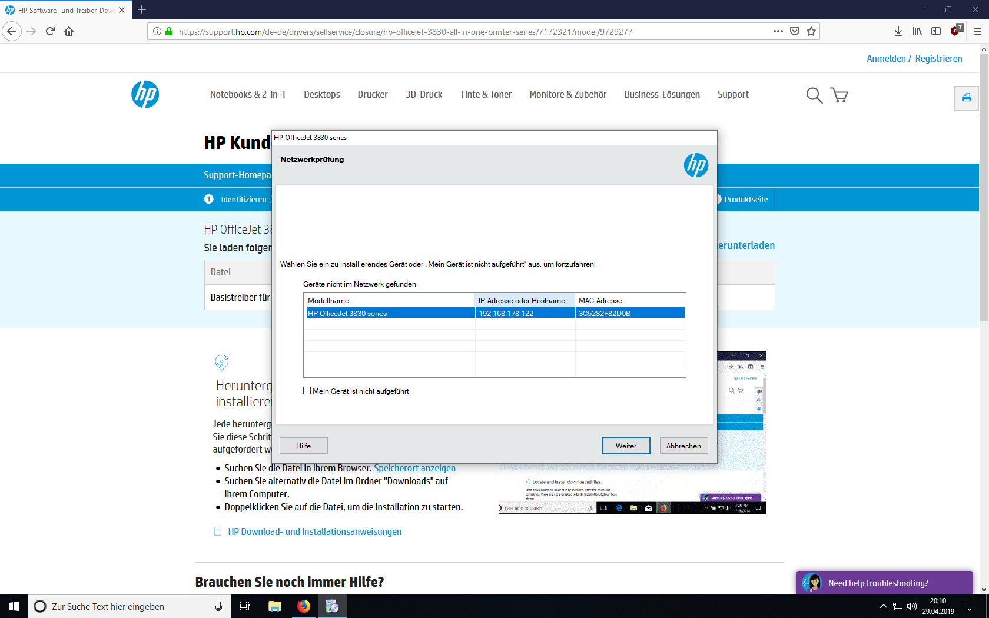Check 'Mein Gerät ist nicht aufgeführt'
Screen dimensions: 989x618
point(307,391)
